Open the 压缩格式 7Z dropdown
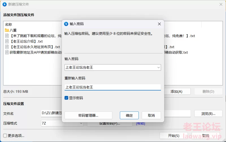226x142 pixels. coord(62,123)
